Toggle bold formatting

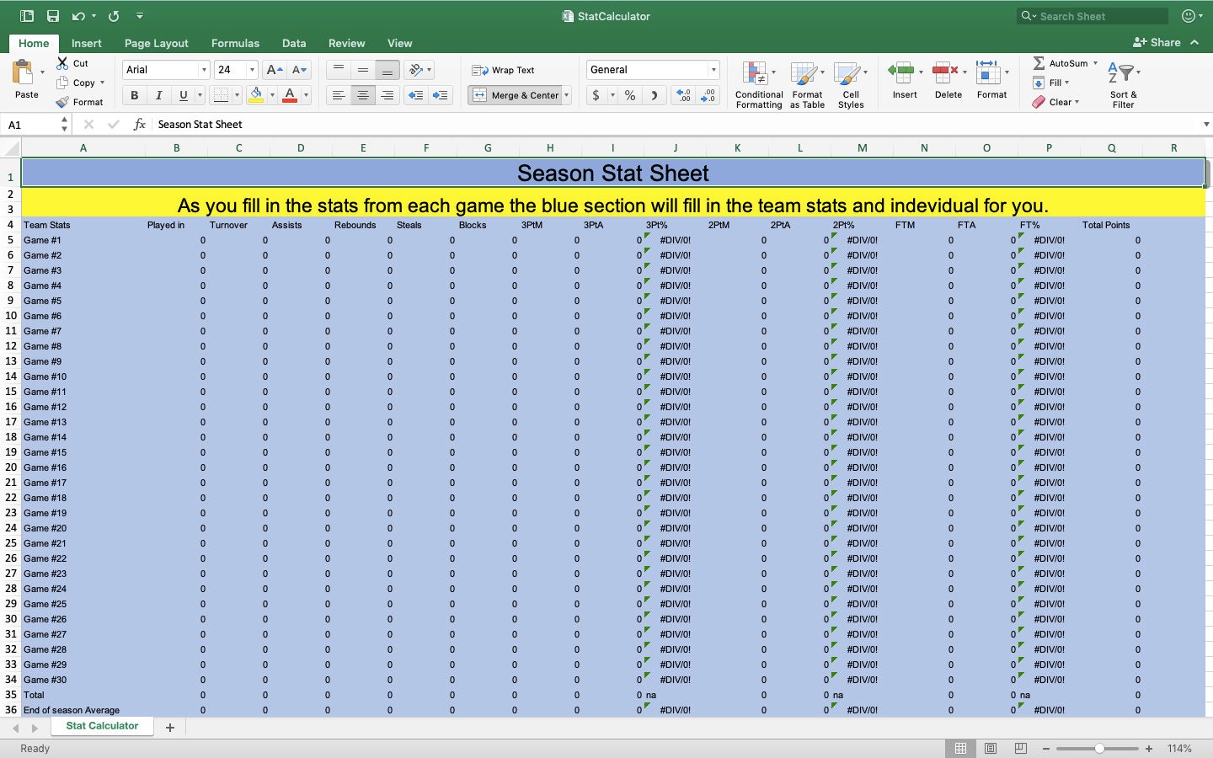[133, 95]
